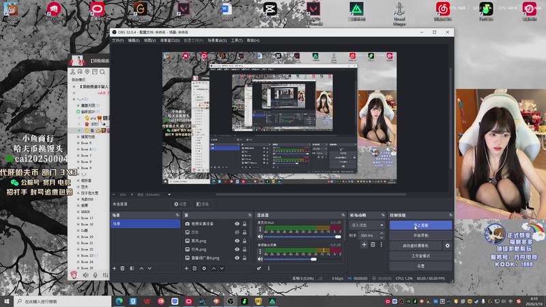The height and width of the screenshot is (307, 546).
Task: Mute the 麦克风/Aux speaker icon
Action: tap(260, 236)
